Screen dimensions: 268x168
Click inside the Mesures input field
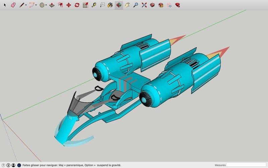coord(246,165)
